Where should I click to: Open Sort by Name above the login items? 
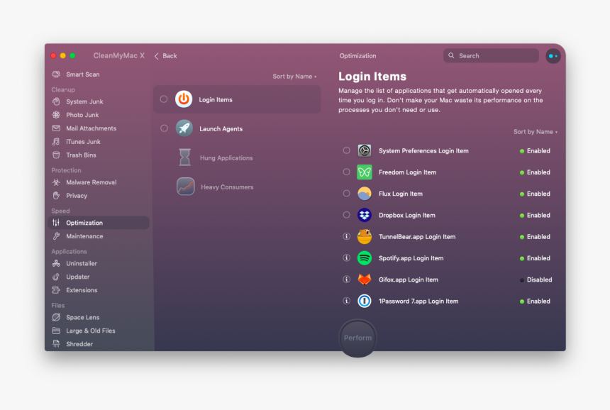(x=536, y=132)
